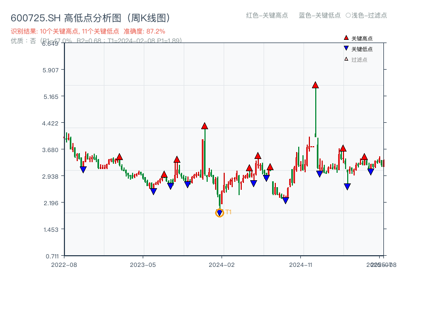
Task: Click the hollow 过滤点 legend triangle icon
Action: click(346, 59)
